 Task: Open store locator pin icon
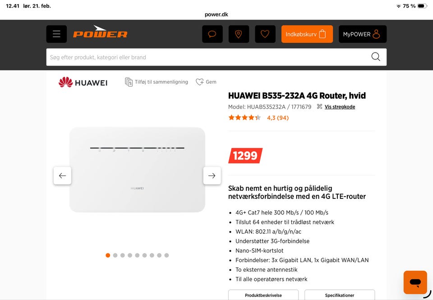[x=239, y=34]
